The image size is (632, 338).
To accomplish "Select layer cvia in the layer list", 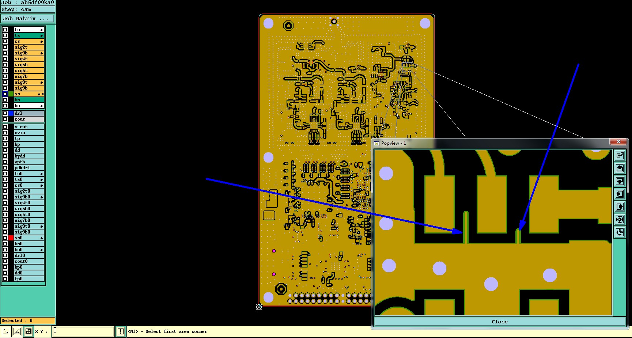I will [x=29, y=133].
